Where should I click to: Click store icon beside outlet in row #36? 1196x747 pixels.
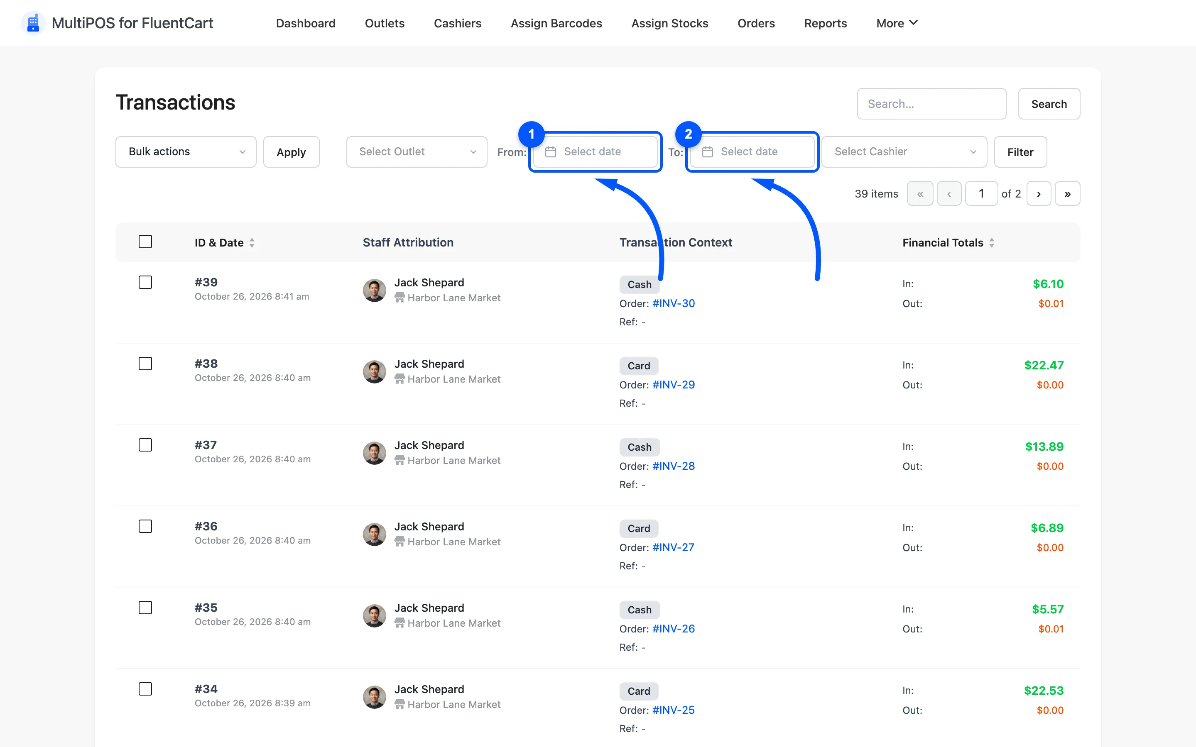tap(399, 542)
